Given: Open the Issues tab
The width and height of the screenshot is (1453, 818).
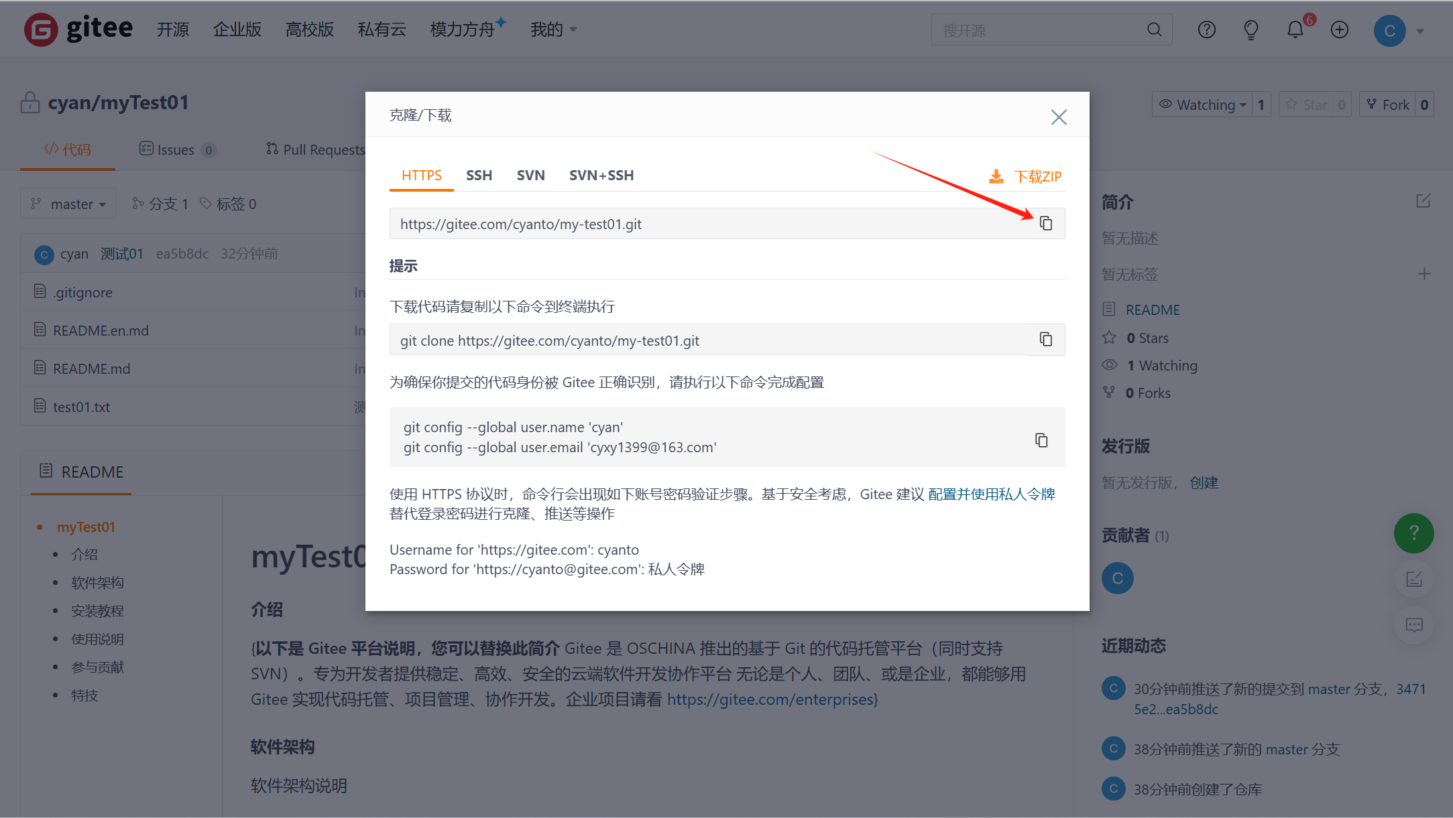Looking at the screenshot, I should [176, 149].
